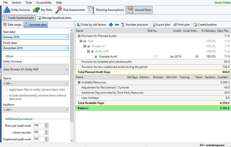This screenshot has height=147, width=231.
Task: Click the Date range calendar icon
Action: pyautogui.click(x=5, y=24)
